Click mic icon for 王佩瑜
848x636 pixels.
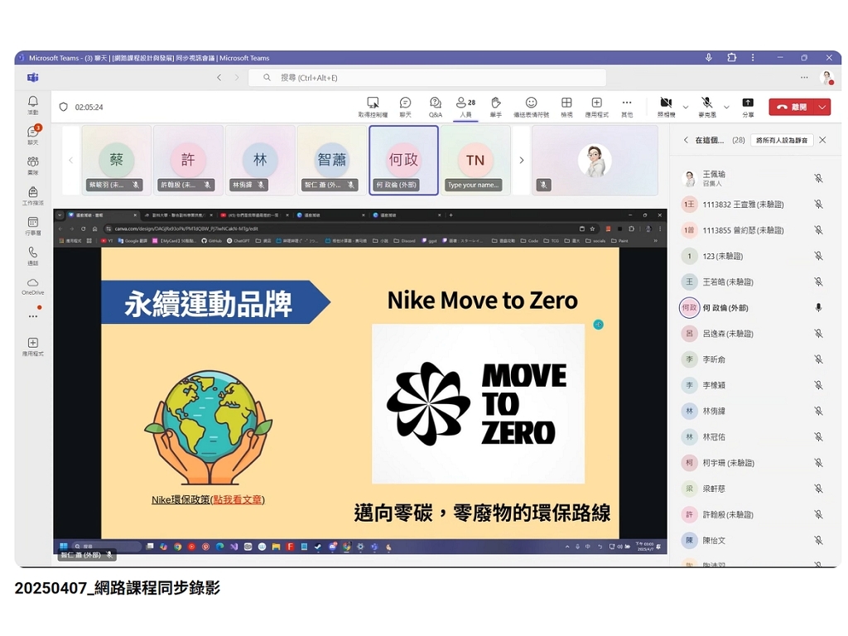point(818,179)
